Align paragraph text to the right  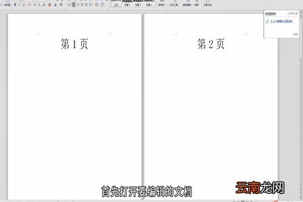78,5
